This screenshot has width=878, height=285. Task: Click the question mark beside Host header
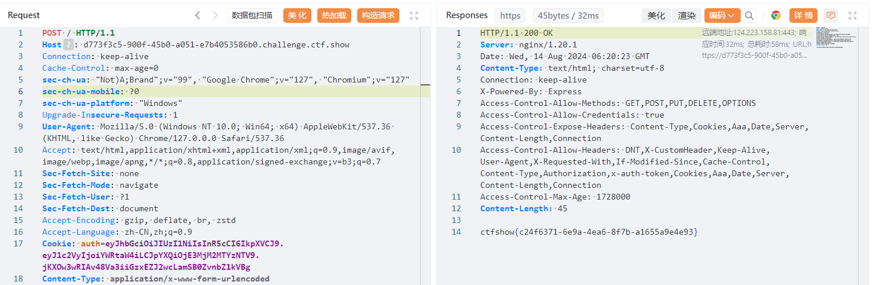pos(69,44)
